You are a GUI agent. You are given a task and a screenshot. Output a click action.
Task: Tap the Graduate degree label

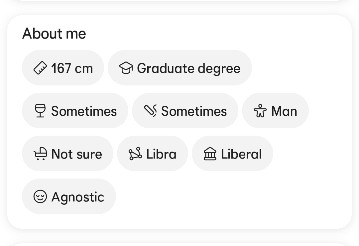[x=188, y=68]
